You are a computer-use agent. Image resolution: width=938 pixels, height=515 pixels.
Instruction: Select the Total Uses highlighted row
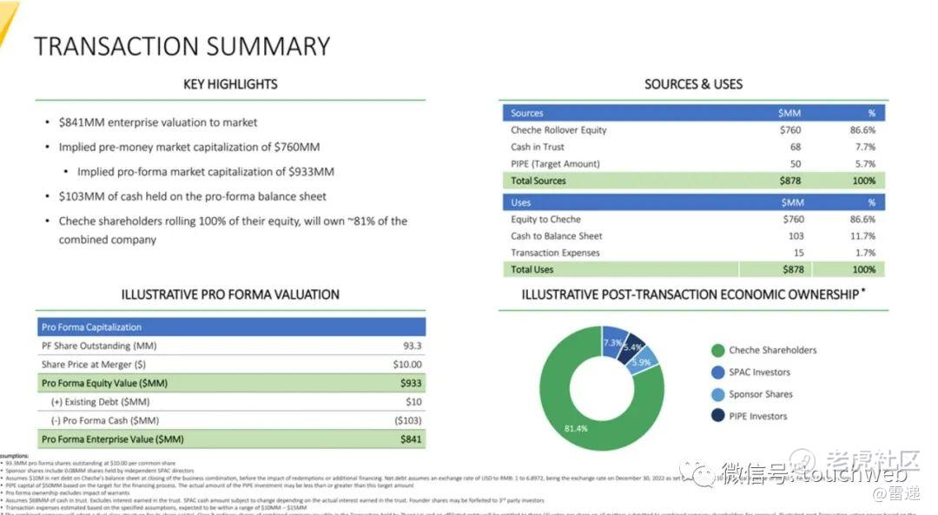[x=694, y=269]
